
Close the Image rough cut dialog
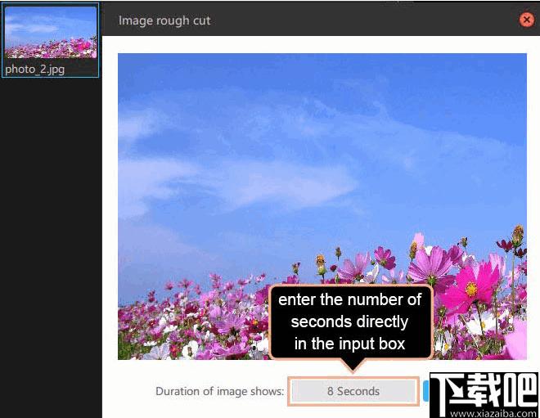[x=527, y=20]
